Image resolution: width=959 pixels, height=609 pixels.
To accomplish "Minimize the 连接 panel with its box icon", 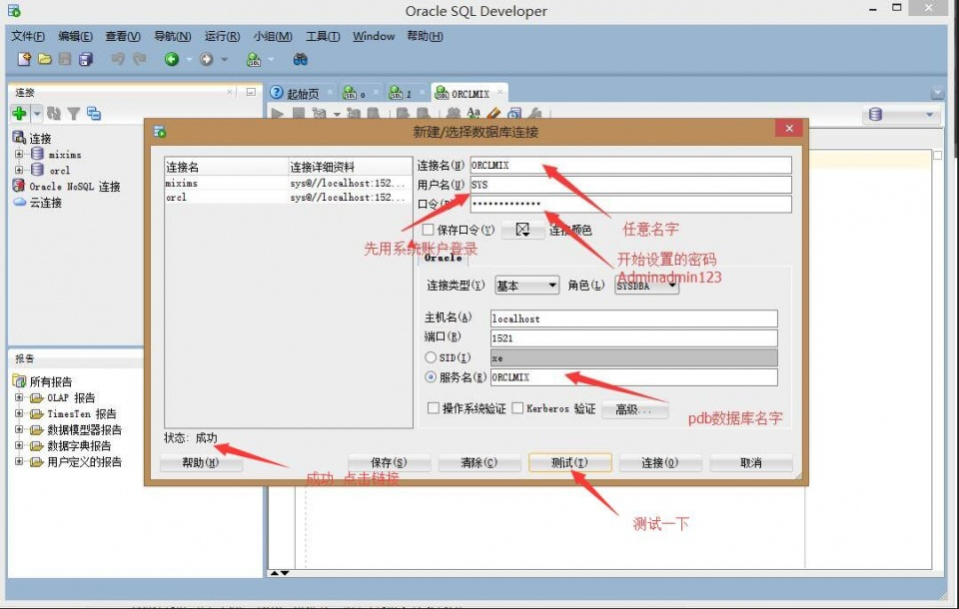I will [251, 92].
